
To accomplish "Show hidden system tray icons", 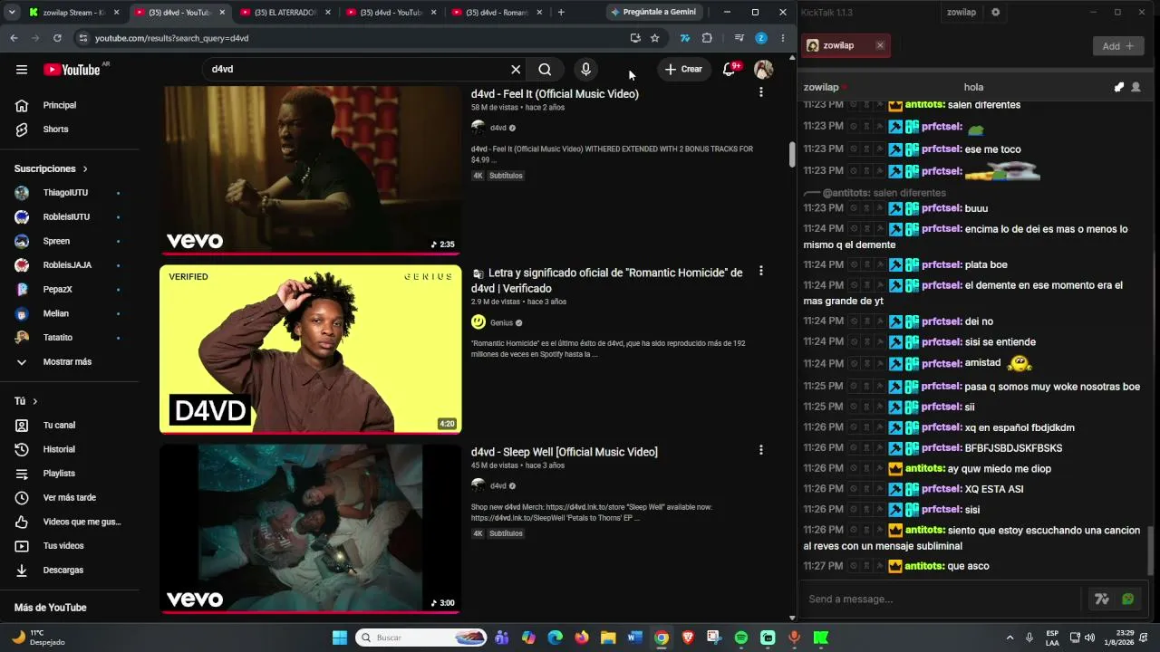I will coord(1010,638).
